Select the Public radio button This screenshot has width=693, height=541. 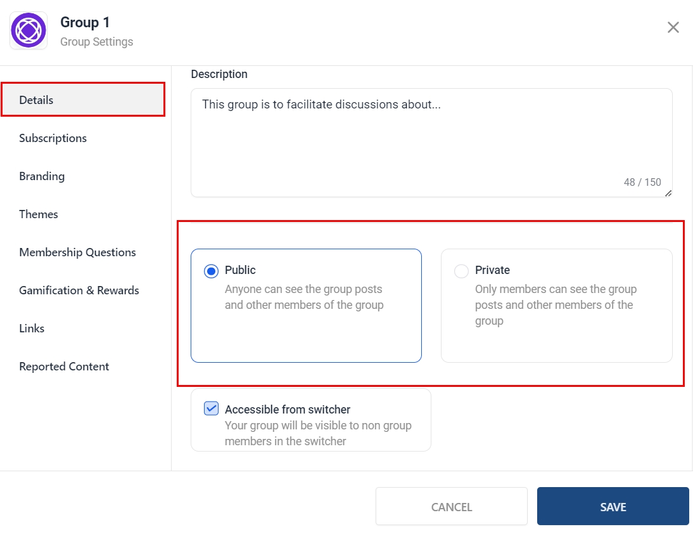click(x=211, y=271)
